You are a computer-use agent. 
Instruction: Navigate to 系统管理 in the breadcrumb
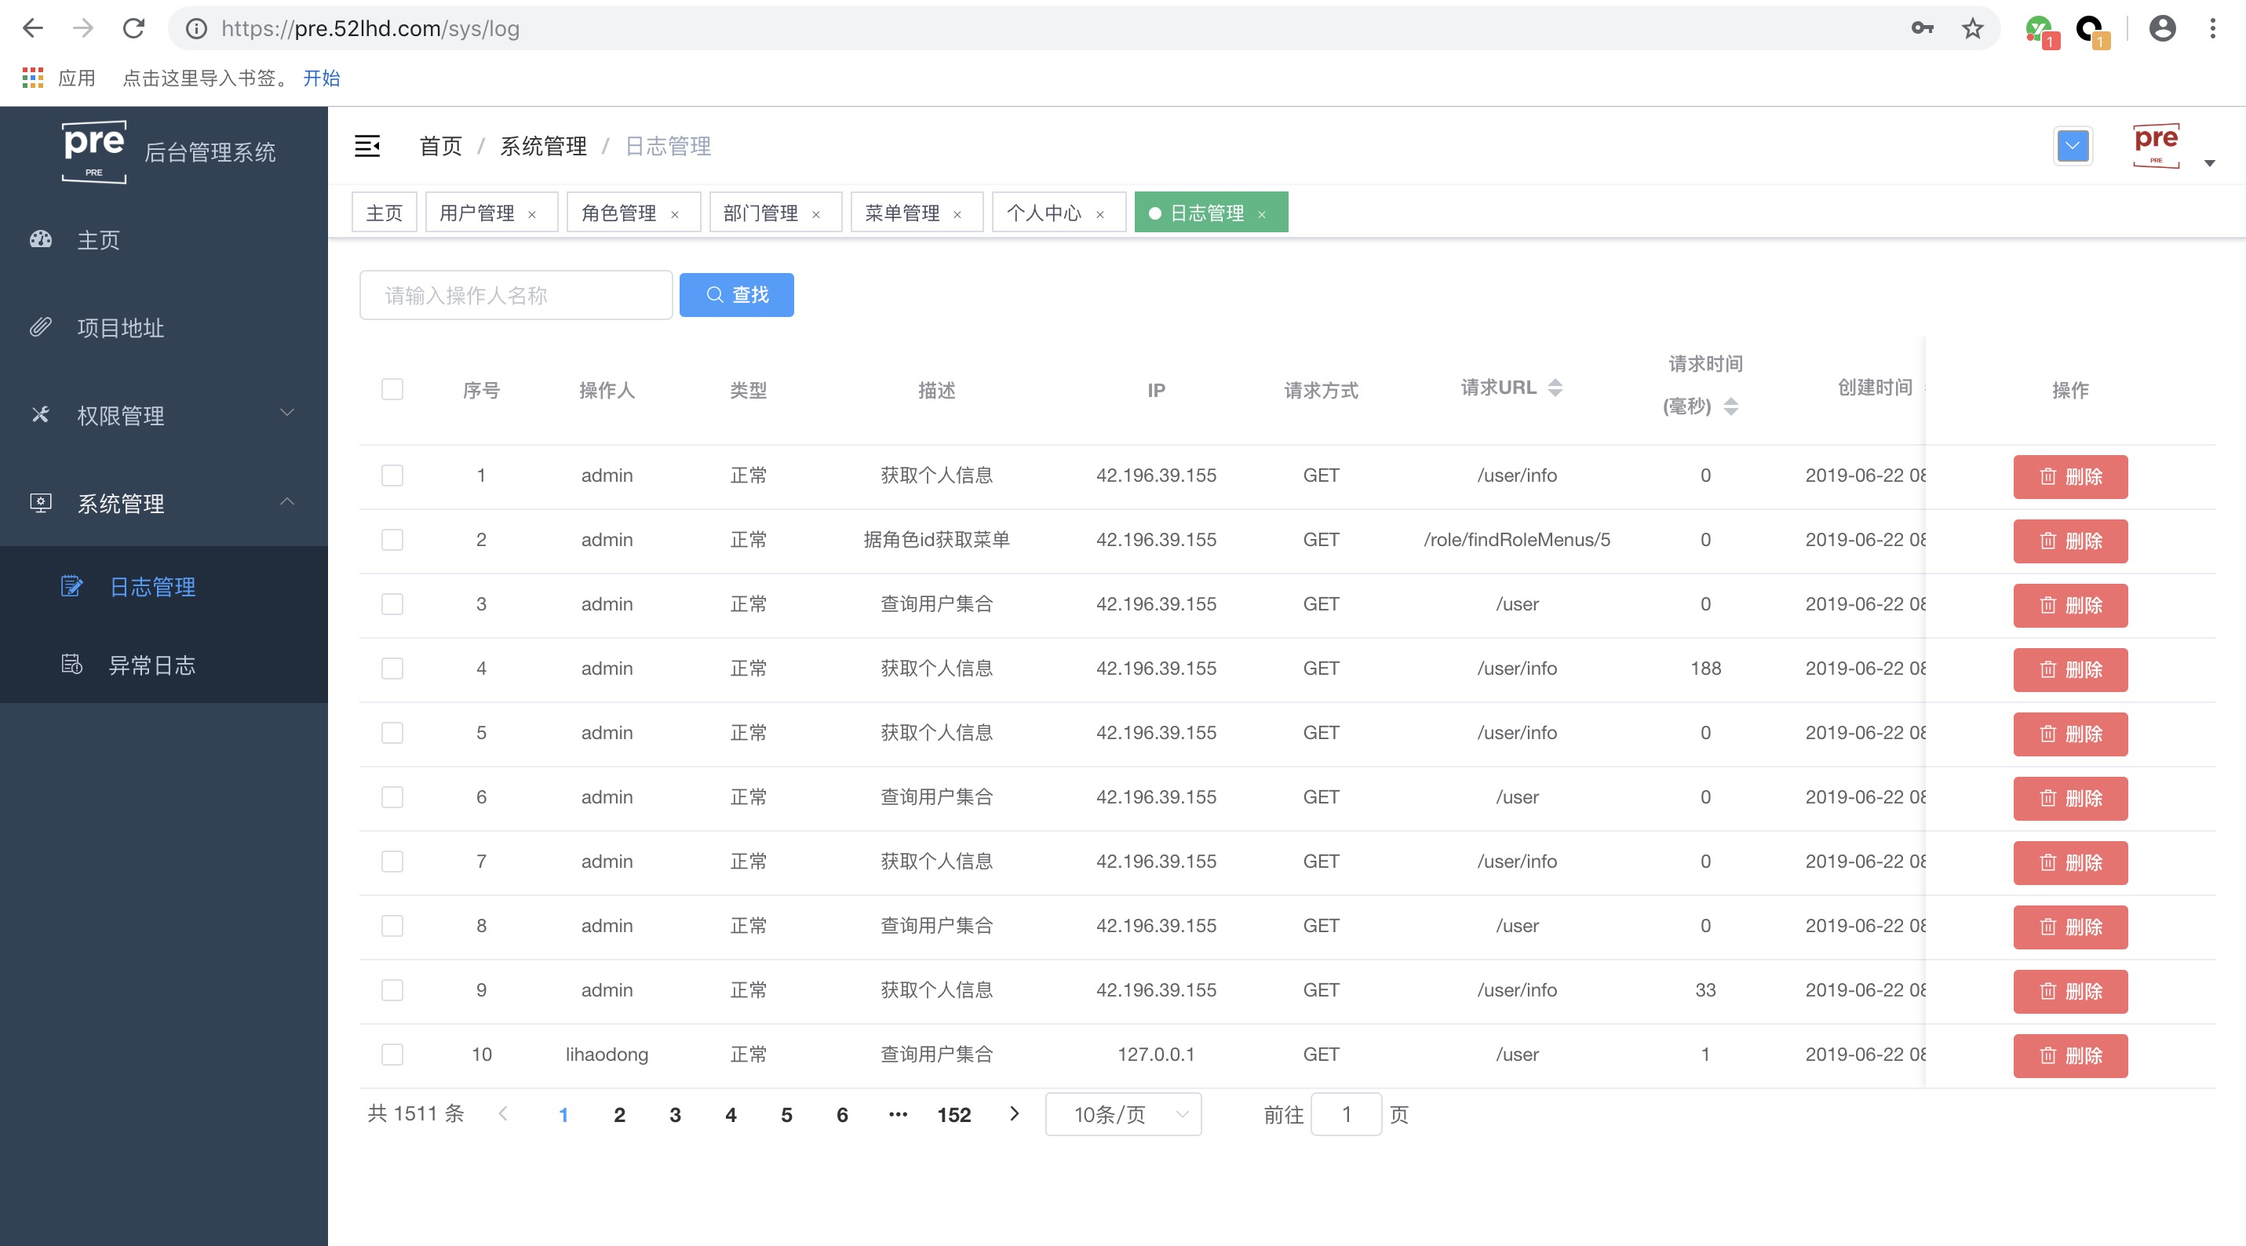pyautogui.click(x=544, y=146)
